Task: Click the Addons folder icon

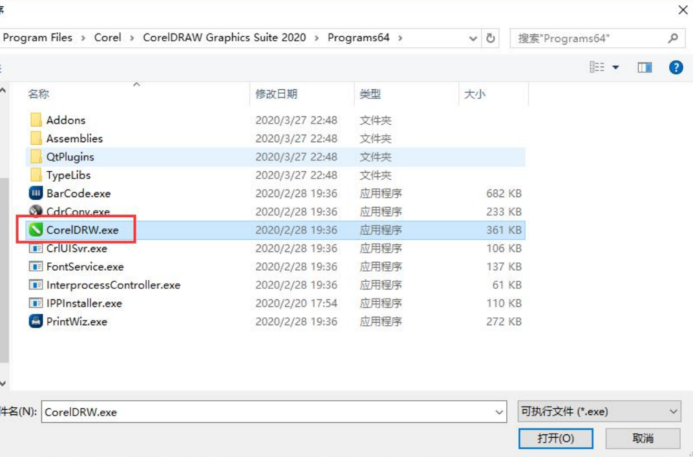Action: coord(36,120)
